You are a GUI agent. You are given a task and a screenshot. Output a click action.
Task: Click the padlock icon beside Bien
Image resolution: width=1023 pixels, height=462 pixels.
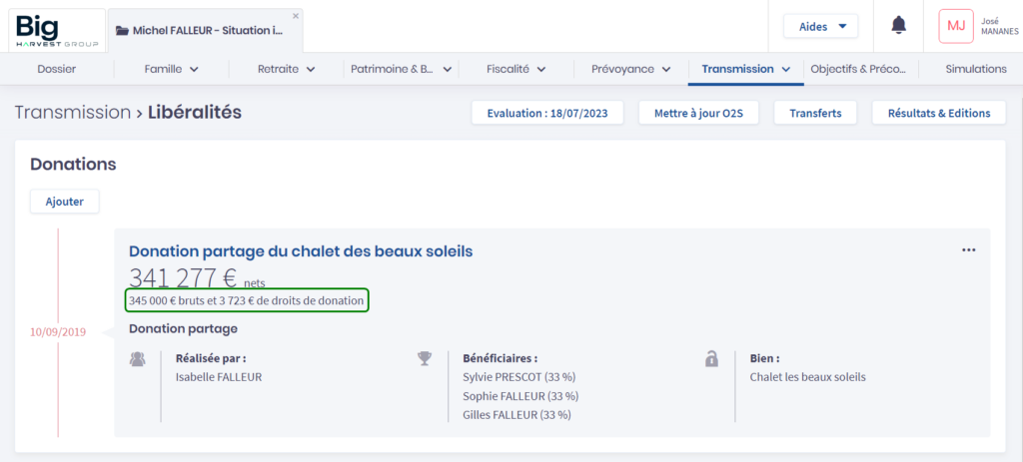pos(711,358)
